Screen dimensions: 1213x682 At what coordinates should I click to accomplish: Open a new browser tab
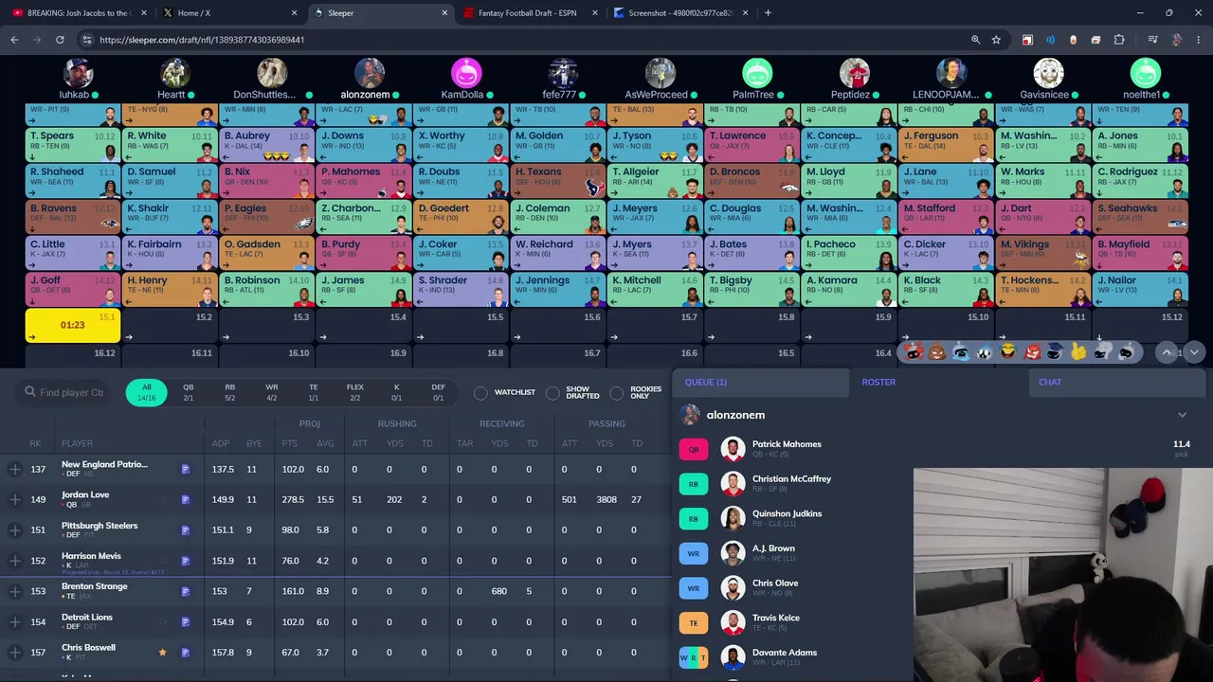tap(768, 13)
